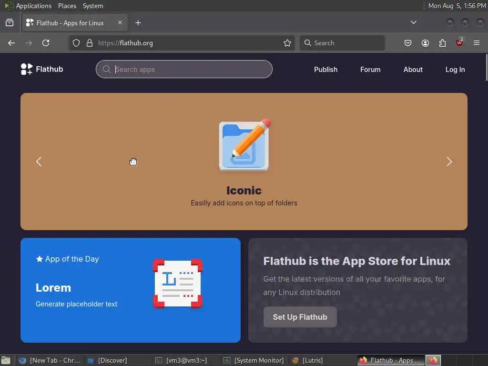Click the Firefox Search box
The image size is (488, 366).
342,43
